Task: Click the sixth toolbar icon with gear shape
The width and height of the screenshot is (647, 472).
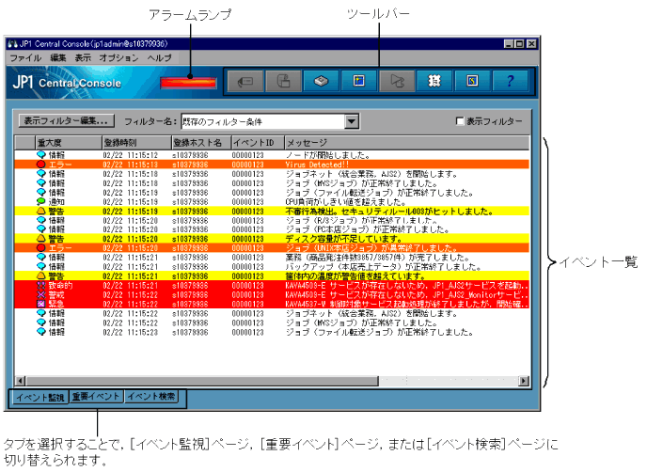Action: click(435, 82)
